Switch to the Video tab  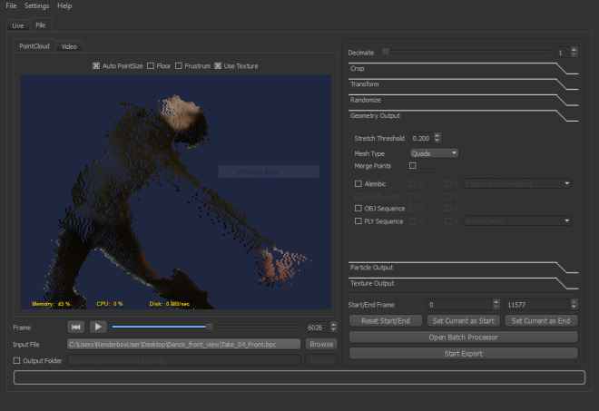69,45
